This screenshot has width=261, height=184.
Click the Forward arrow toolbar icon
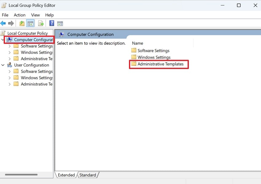[11, 23]
